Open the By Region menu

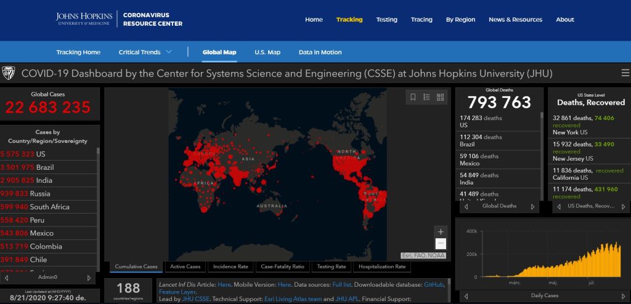[460, 19]
